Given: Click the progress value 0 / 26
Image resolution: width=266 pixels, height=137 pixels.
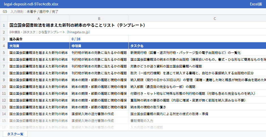Looking at the screenshot, I should pyautogui.click(x=99, y=39).
